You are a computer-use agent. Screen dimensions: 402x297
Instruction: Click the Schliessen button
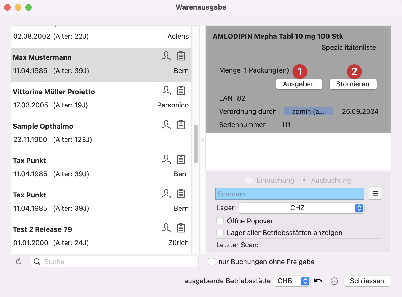pos(367,281)
